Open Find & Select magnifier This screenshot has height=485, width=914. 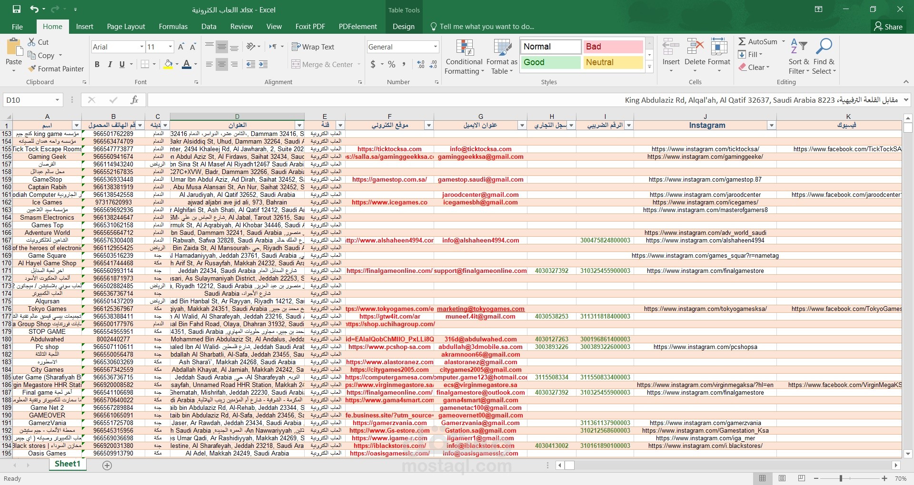(x=824, y=56)
